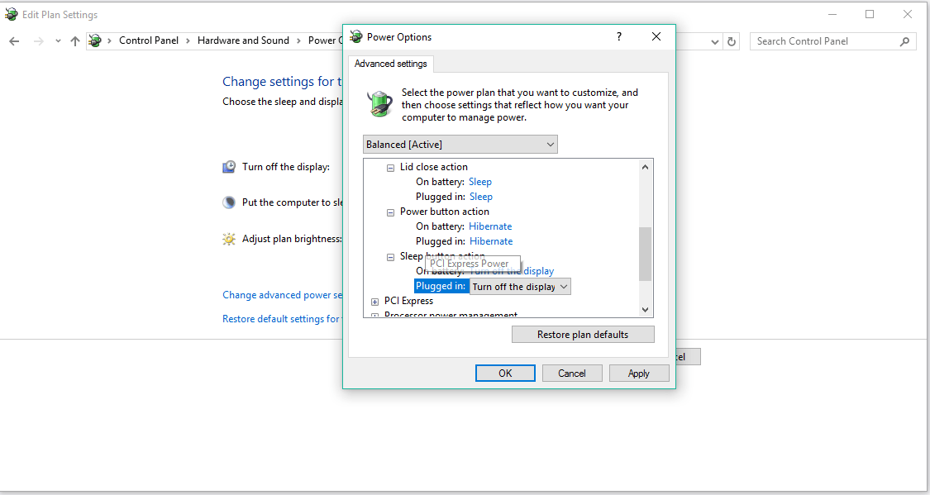Click the battery plug icon in dialog
The height and width of the screenshot is (495, 930).
pyautogui.click(x=379, y=103)
